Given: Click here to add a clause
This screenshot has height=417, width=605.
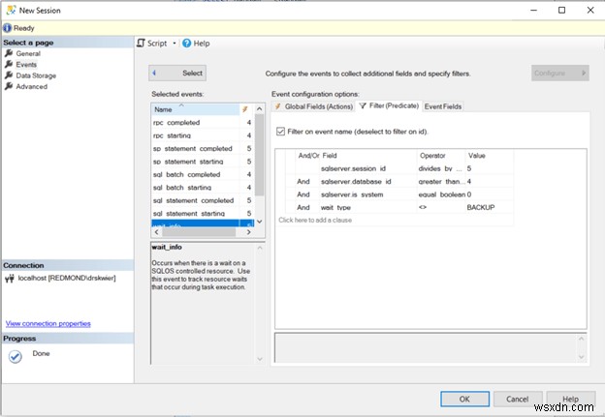Looking at the screenshot, I should point(315,221).
